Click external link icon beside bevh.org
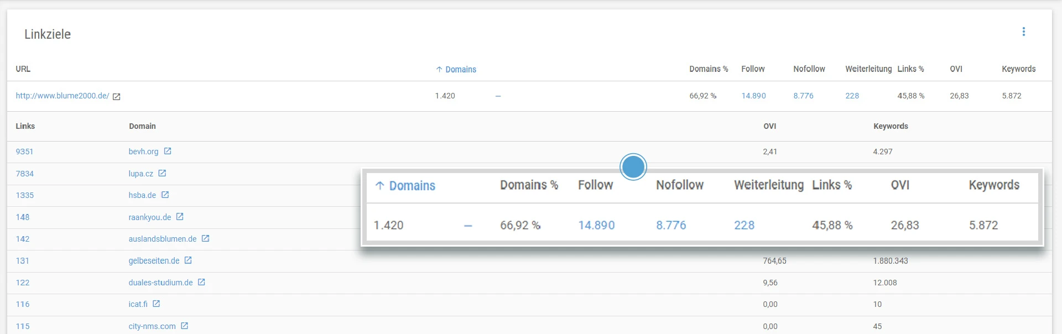This screenshot has width=1062, height=334. (168, 151)
